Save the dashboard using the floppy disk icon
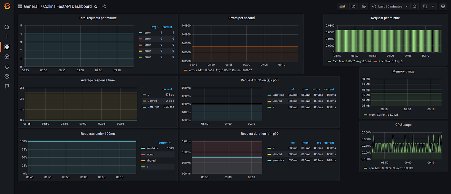The height and width of the screenshot is (194, 451). 353,6
